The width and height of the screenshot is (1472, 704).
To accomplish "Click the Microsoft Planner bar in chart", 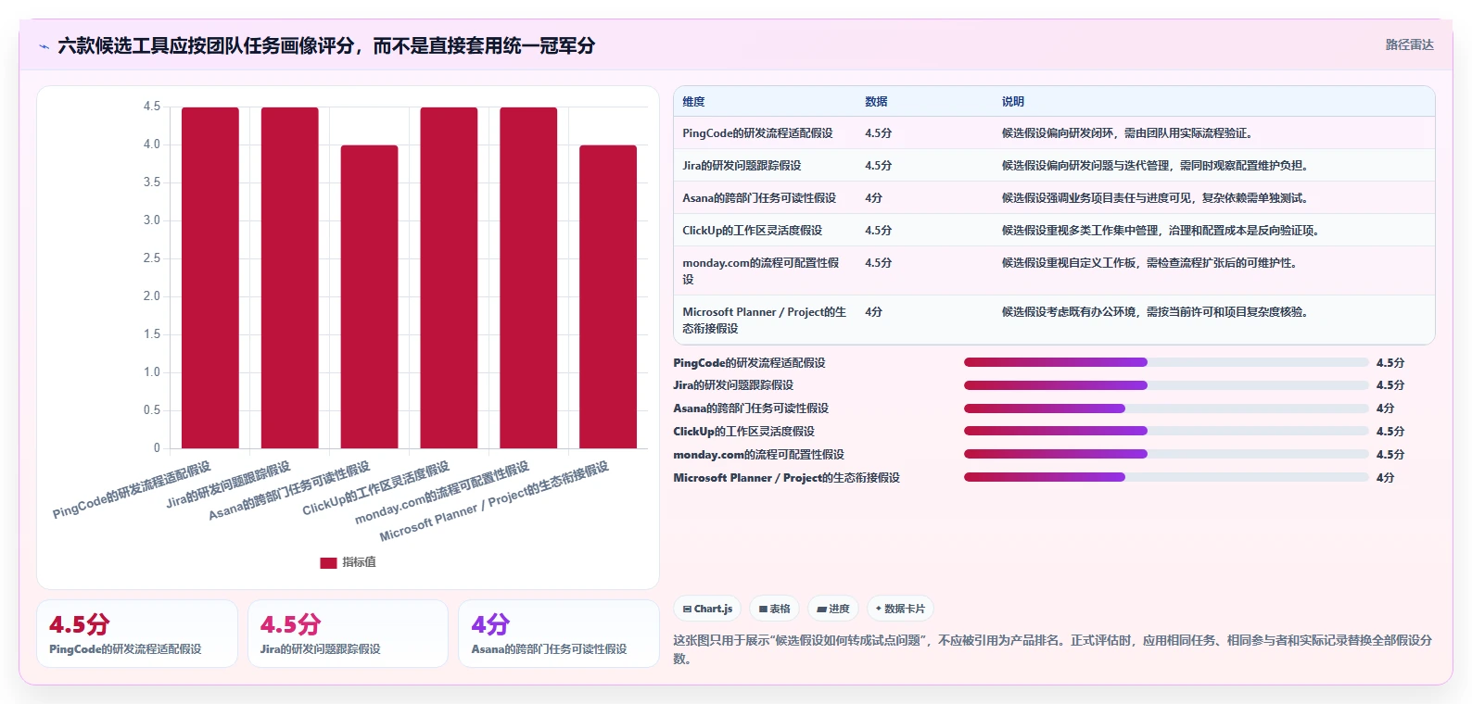I will [608, 296].
